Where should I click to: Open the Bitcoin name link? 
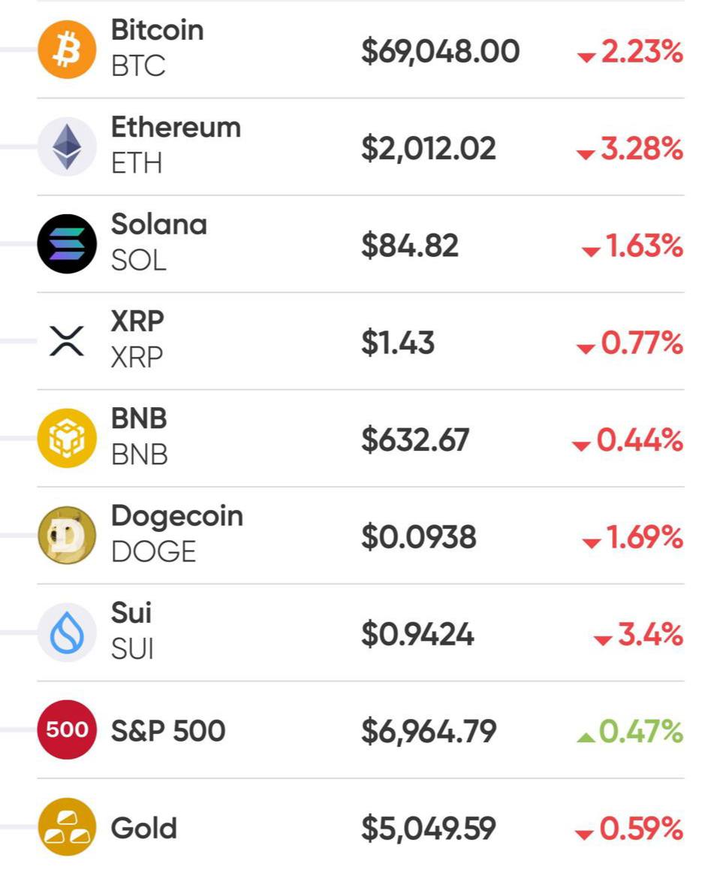pos(157,30)
